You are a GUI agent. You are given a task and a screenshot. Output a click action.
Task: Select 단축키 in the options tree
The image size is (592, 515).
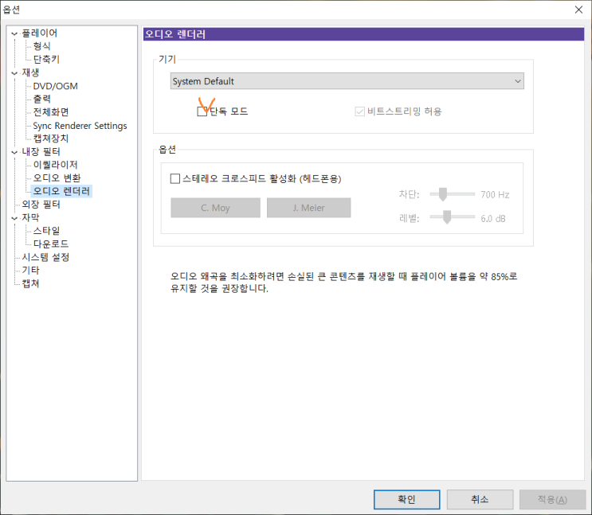tap(46, 59)
